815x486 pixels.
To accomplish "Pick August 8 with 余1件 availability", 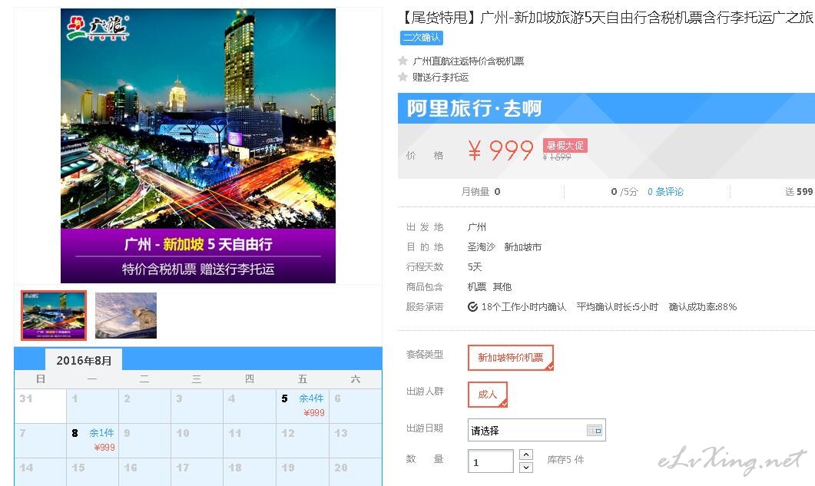I will click(92, 440).
